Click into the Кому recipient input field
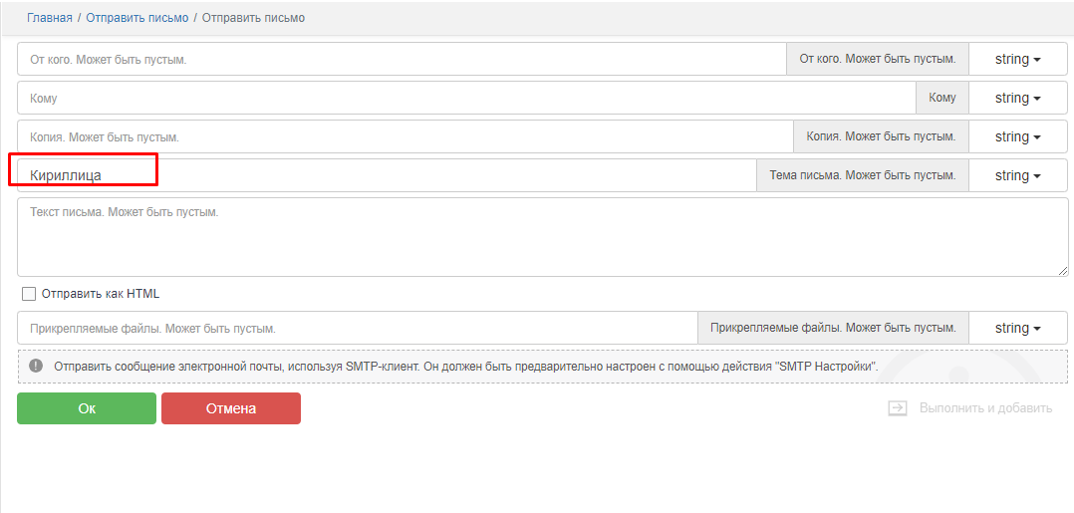 [x=463, y=99]
